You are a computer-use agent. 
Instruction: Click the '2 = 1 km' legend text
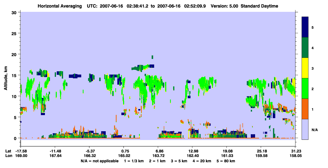point(157,161)
